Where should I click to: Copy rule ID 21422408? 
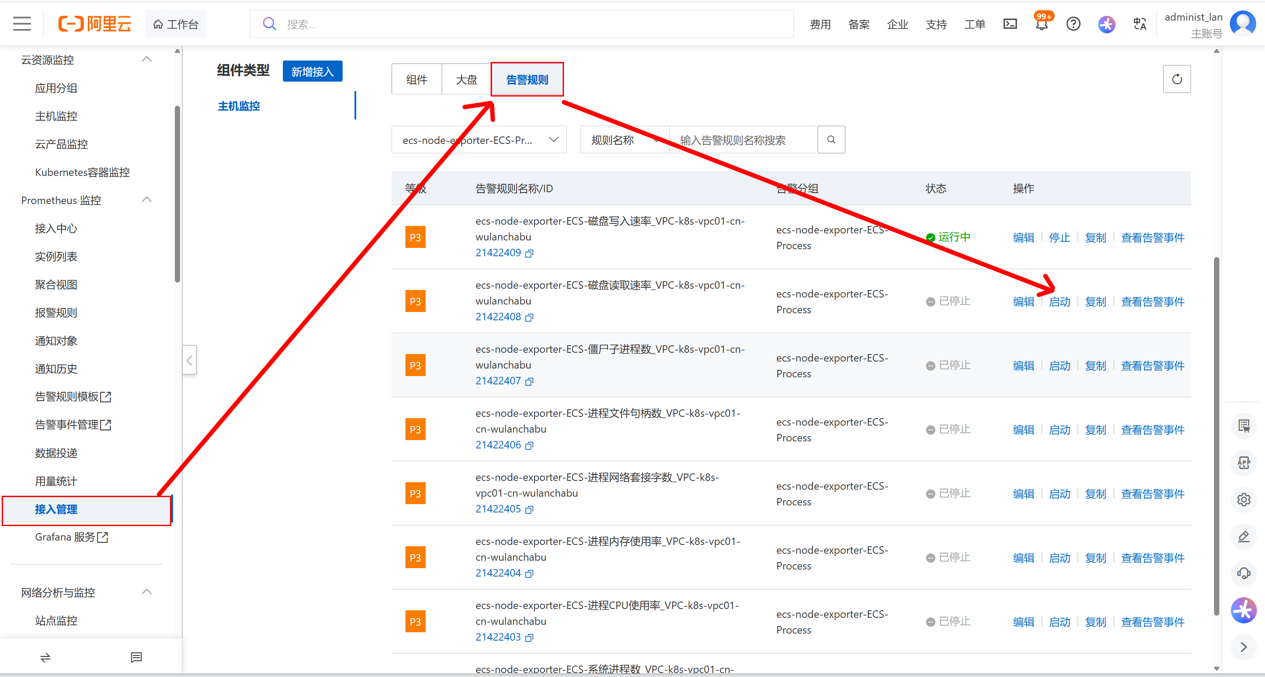point(529,317)
